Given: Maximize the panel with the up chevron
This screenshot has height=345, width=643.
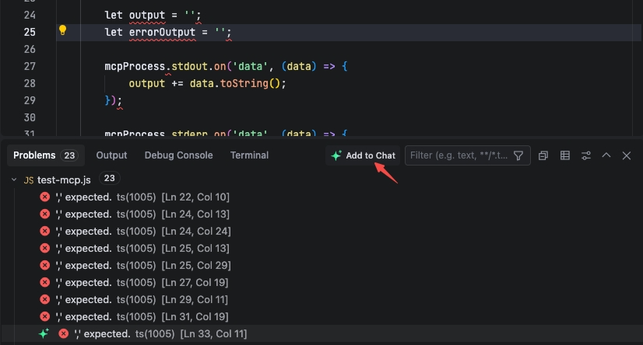Looking at the screenshot, I should point(606,155).
